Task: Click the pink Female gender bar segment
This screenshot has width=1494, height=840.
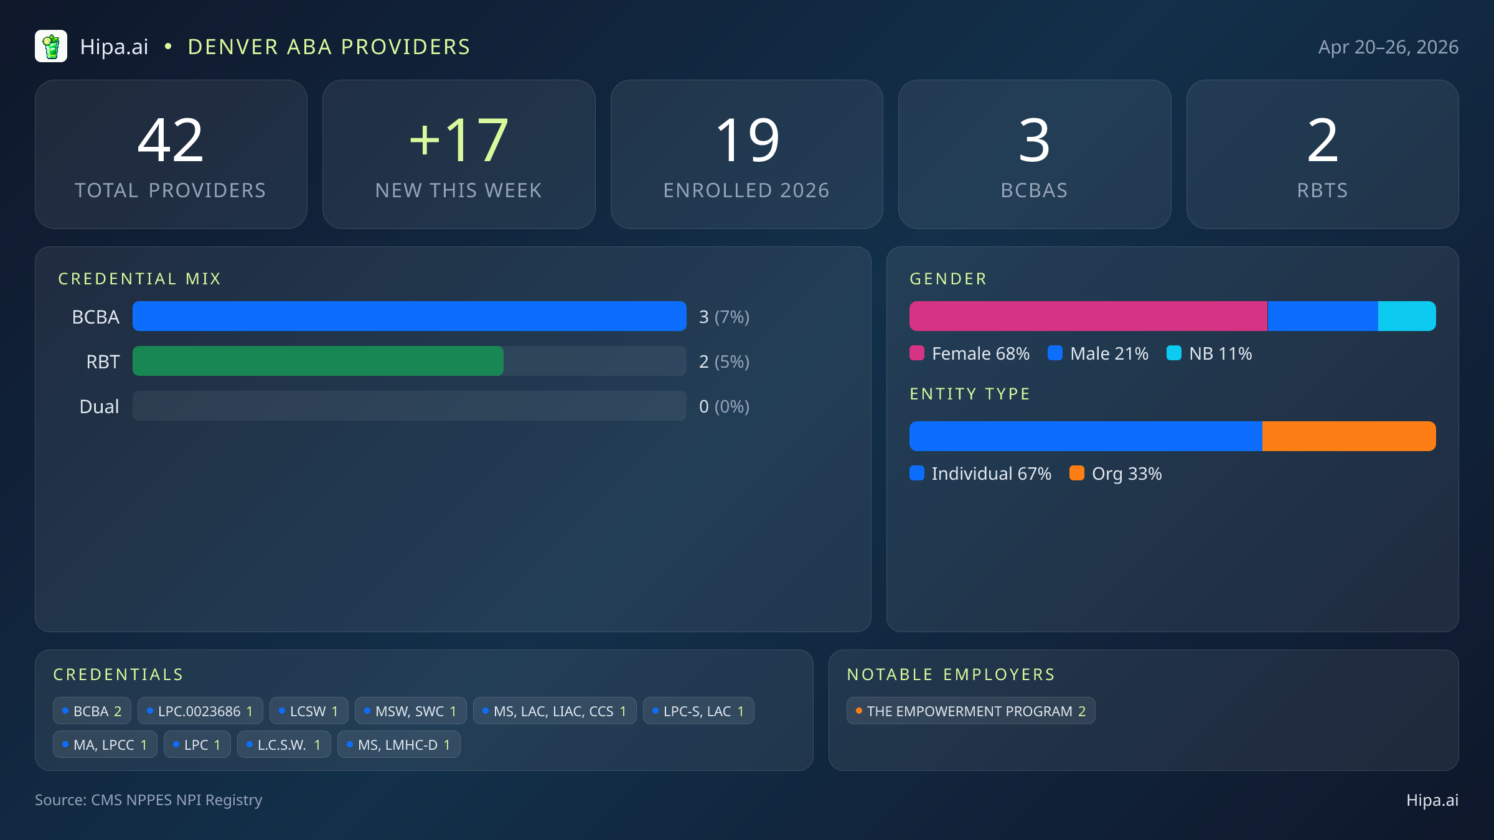Action: coord(1088,316)
